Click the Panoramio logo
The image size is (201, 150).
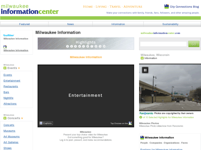click(x=146, y=113)
